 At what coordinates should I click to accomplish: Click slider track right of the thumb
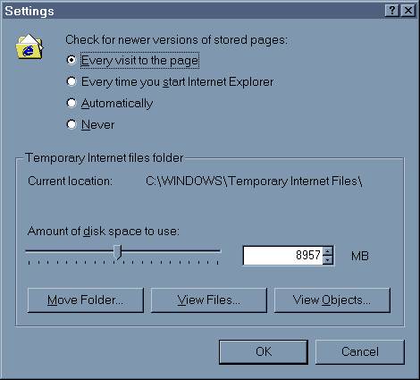[172, 251]
